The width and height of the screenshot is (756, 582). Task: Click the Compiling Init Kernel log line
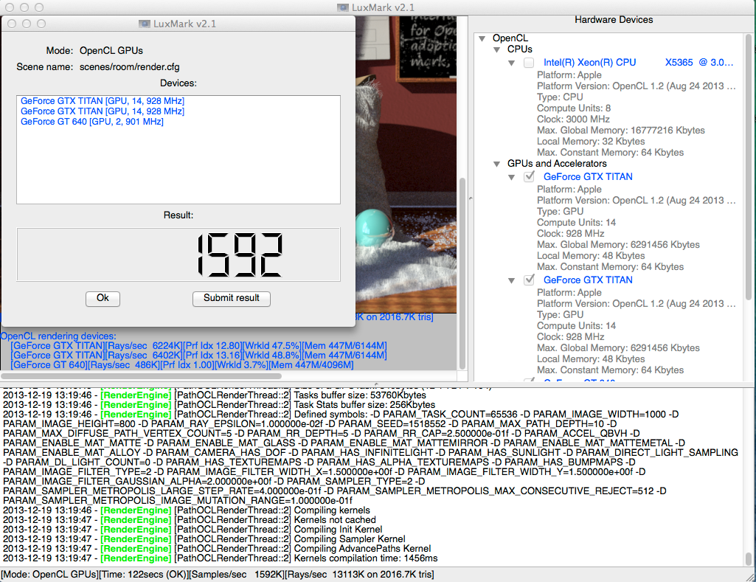[193, 530]
